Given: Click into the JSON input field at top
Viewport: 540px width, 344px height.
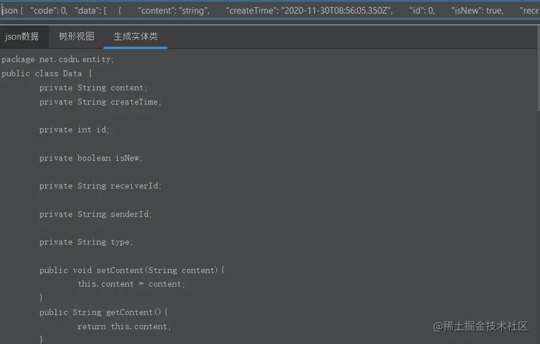Looking at the screenshot, I should point(270,11).
